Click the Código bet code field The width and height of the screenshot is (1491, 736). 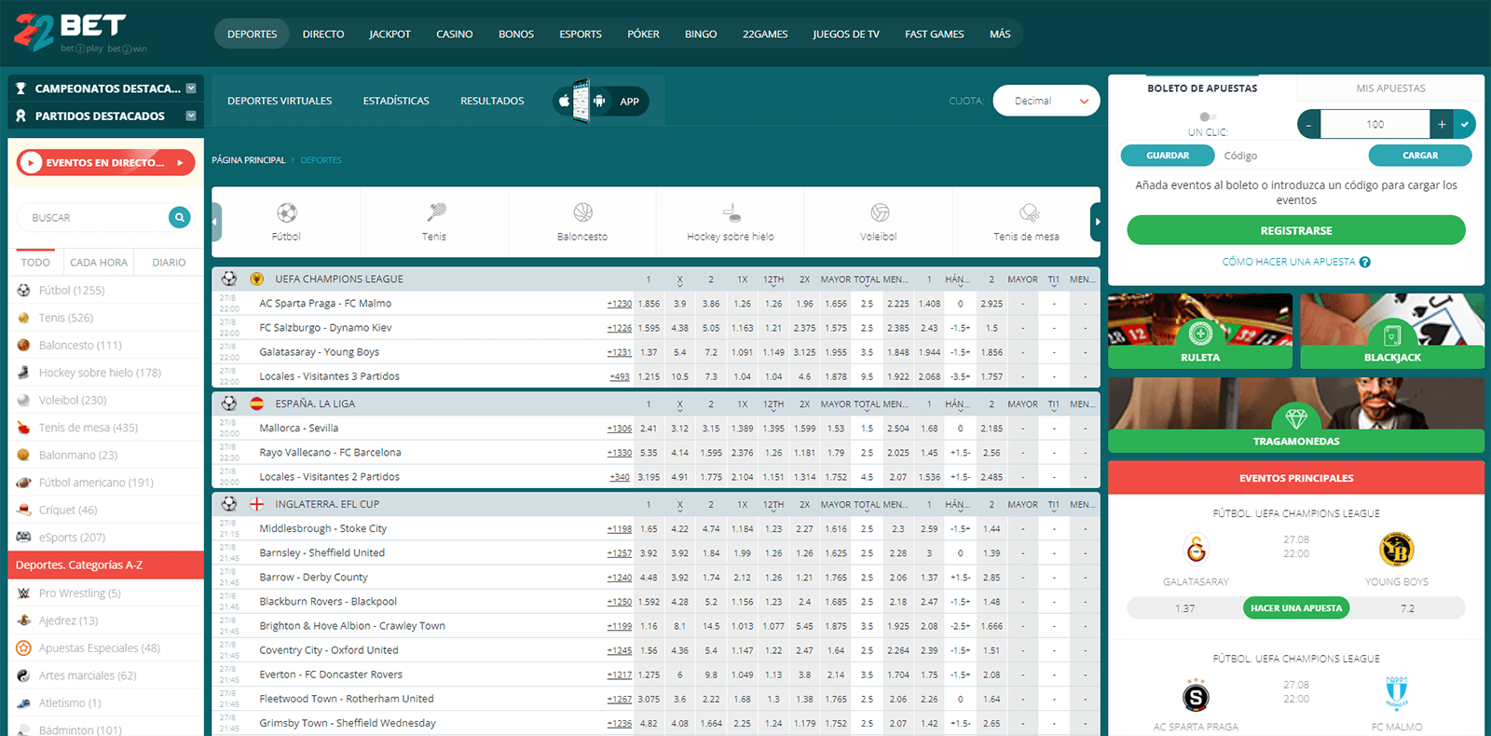[x=1291, y=156]
